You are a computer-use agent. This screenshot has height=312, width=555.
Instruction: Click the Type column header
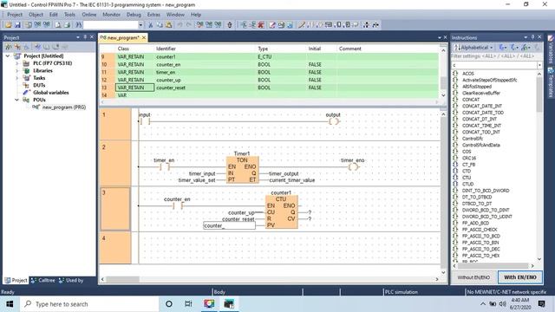click(x=263, y=49)
